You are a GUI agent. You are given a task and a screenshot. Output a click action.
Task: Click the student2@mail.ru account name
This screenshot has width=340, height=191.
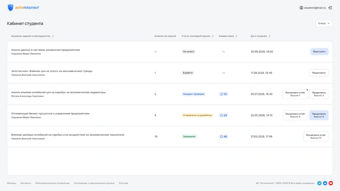tap(315, 8)
